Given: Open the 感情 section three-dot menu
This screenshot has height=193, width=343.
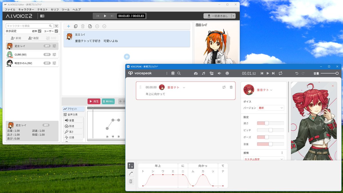Looking at the screenshot, I should point(282,153).
